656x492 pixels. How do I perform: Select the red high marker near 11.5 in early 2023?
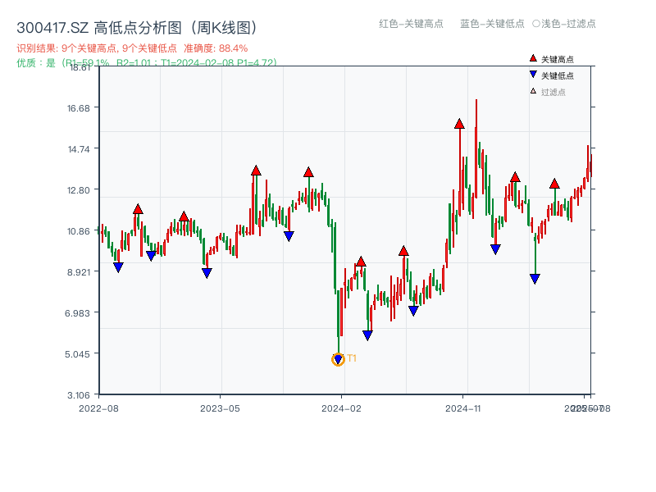tap(184, 216)
